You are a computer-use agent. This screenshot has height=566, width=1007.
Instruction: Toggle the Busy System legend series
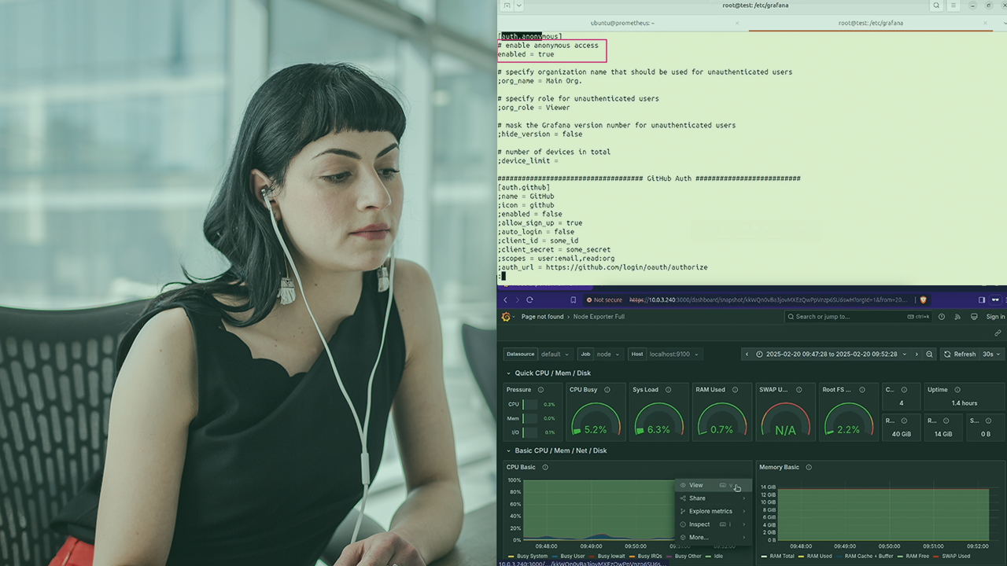532,556
